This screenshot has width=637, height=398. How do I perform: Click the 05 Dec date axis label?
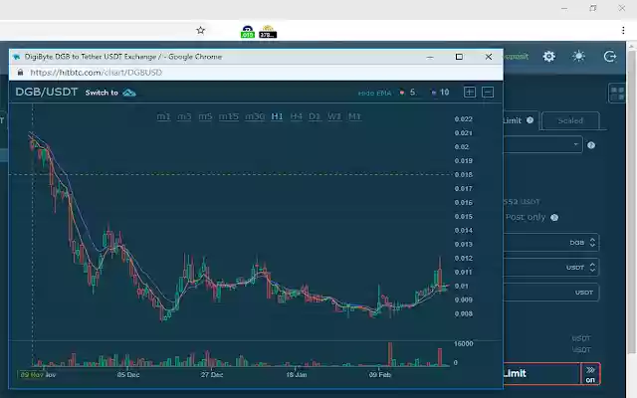coord(128,375)
